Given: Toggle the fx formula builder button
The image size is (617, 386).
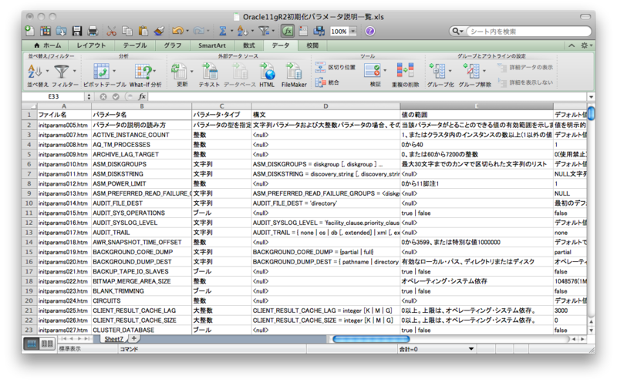Looking at the screenshot, I should click(288, 31).
